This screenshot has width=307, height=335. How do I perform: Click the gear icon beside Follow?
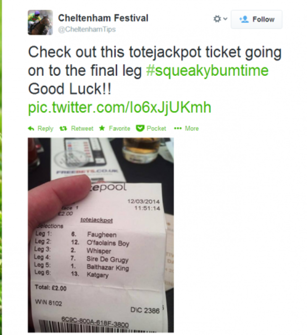(x=217, y=19)
